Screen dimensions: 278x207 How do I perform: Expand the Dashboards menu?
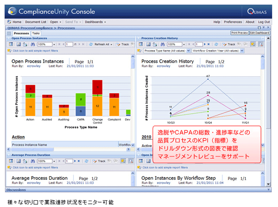[95, 22]
